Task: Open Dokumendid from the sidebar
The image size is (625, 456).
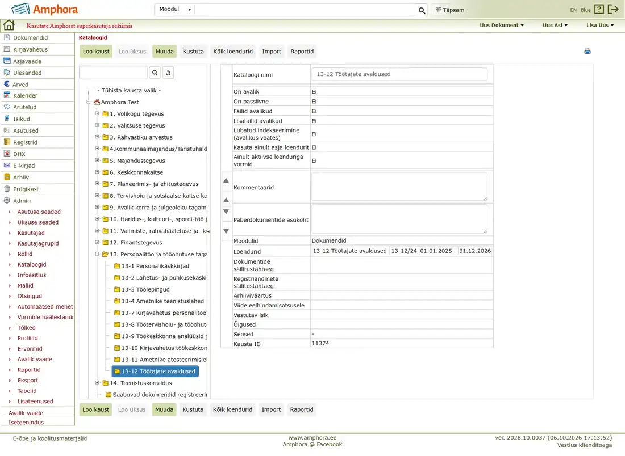Action: tap(30, 38)
